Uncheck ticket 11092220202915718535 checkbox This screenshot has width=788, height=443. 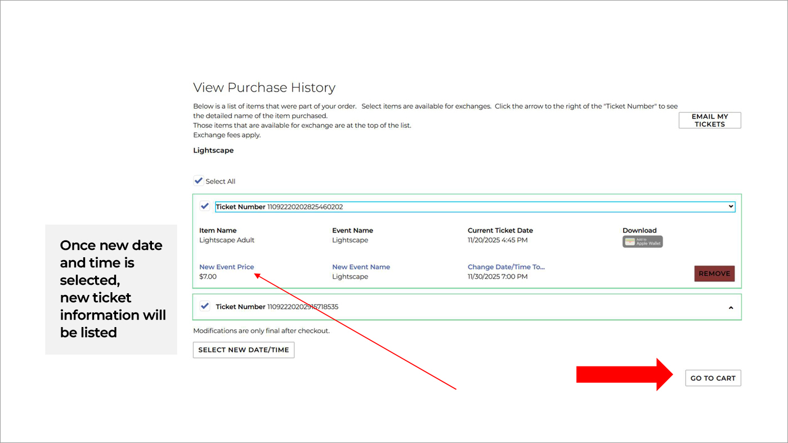pos(205,306)
